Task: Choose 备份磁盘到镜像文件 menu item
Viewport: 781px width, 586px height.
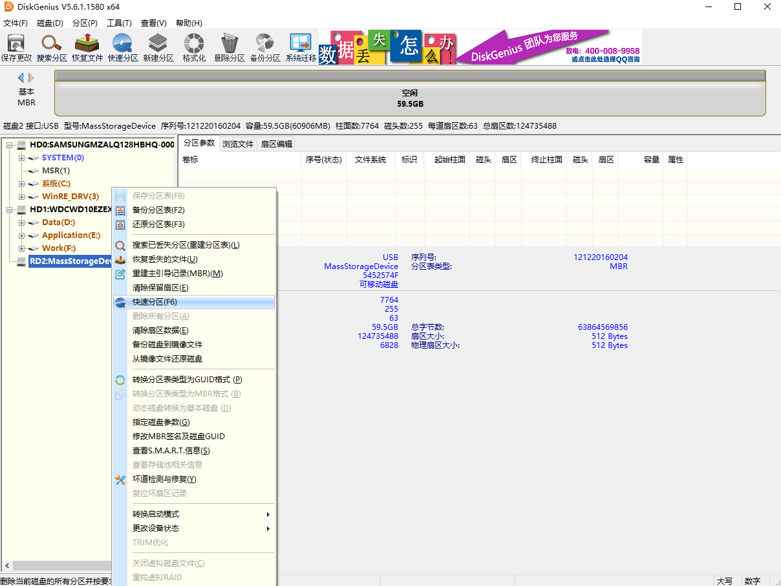Action: pos(194,345)
